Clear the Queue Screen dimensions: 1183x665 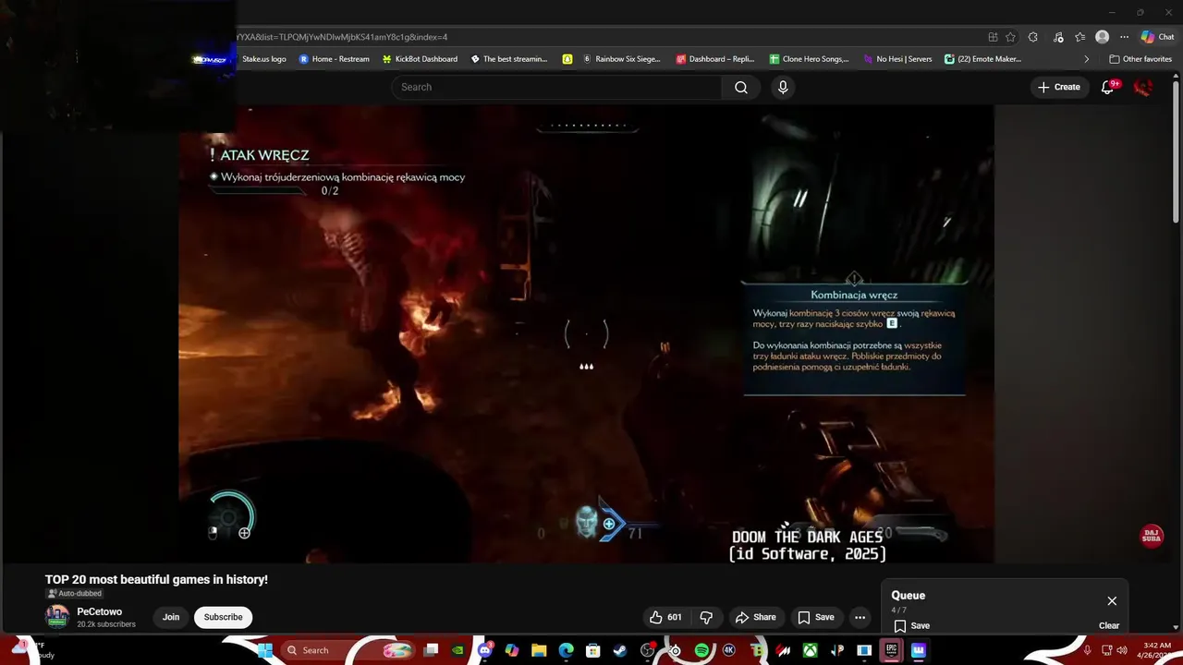(x=1109, y=625)
